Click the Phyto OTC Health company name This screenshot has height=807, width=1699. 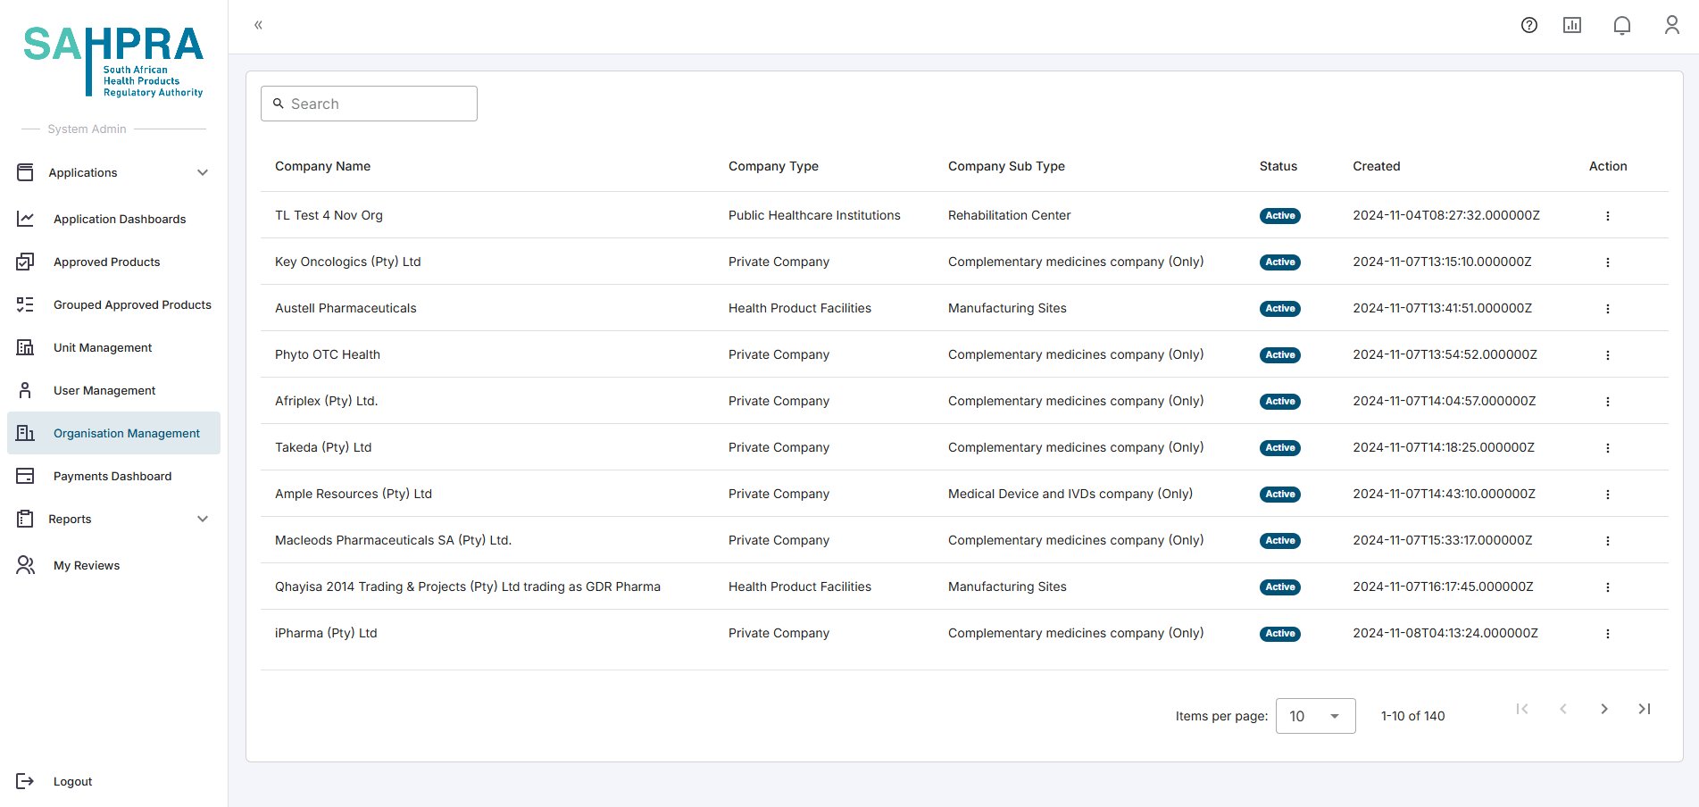coord(328,354)
